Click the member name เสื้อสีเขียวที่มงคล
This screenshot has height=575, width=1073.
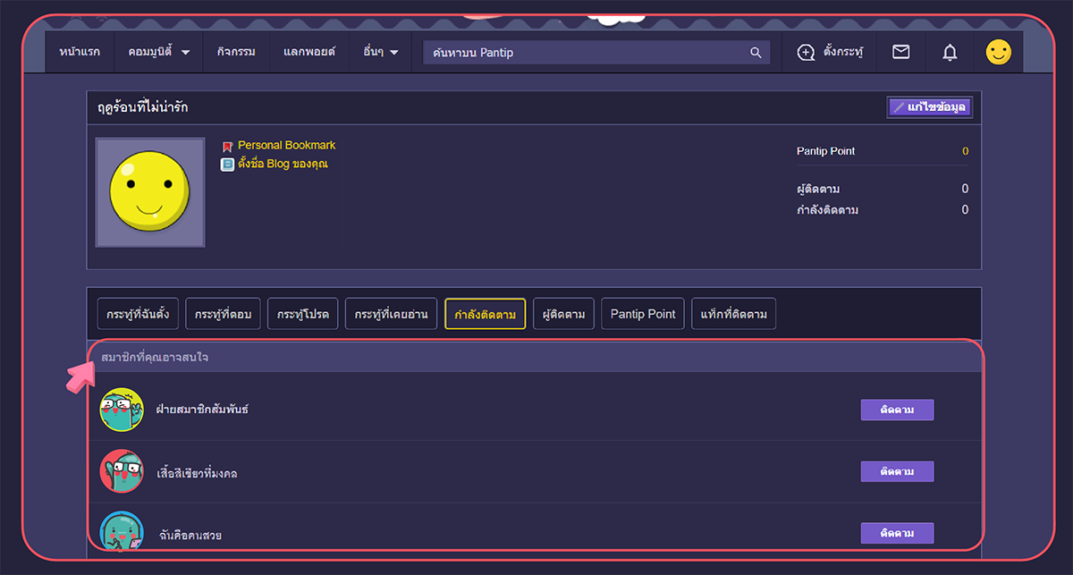click(197, 473)
